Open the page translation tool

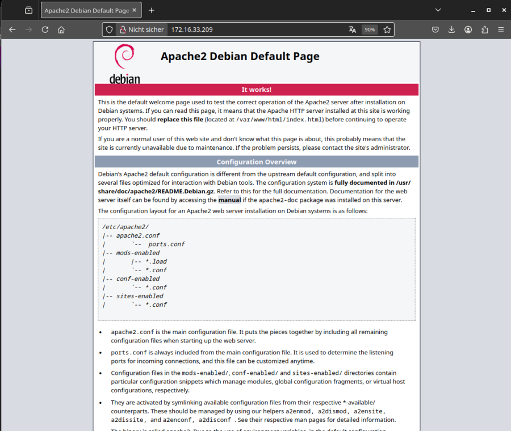[x=353, y=29]
